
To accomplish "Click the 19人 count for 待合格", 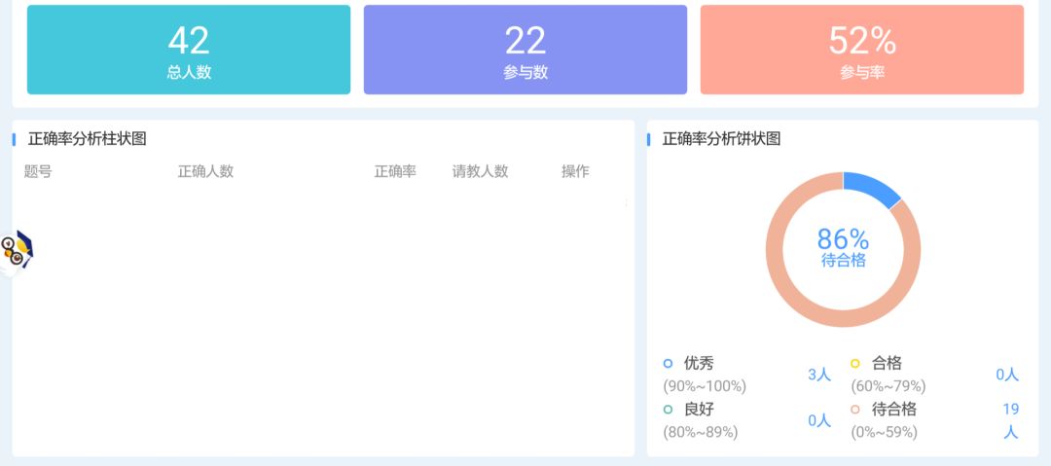I will (x=1011, y=420).
